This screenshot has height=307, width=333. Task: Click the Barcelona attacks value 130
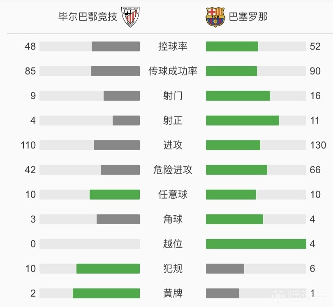click(x=318, y=145)
